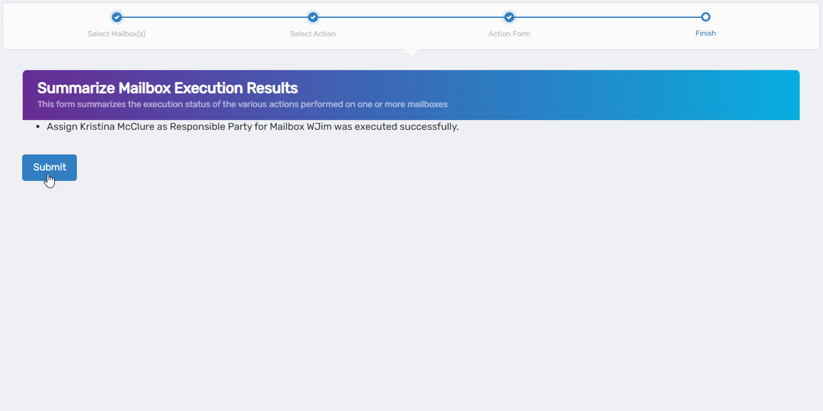Click the Finish step circle indicator
Viewport: 823px width, 411px height.
tap(706, 17)
